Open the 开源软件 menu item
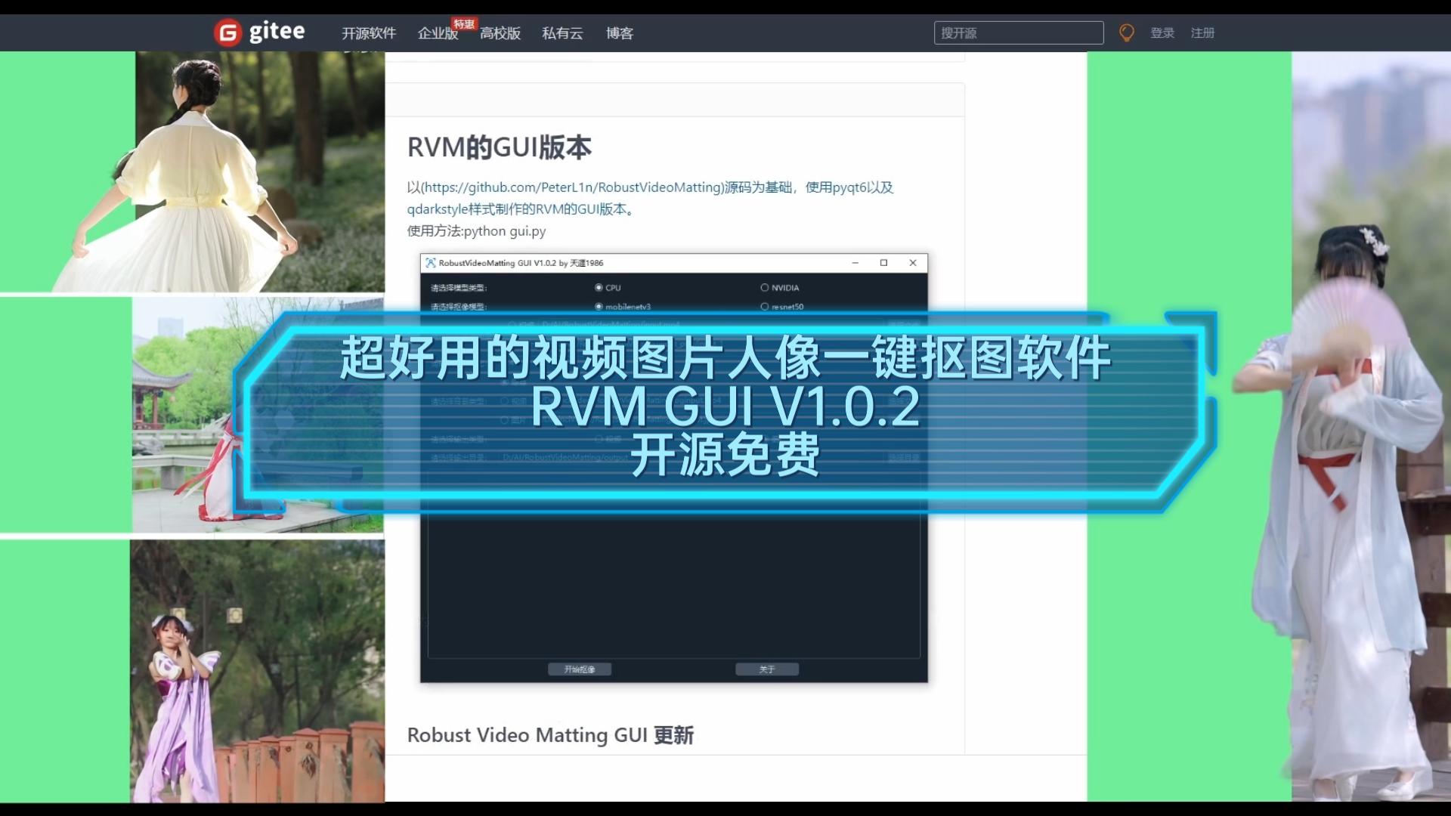The width and height of the screenshot is (1451, 816). click(369, 33)
